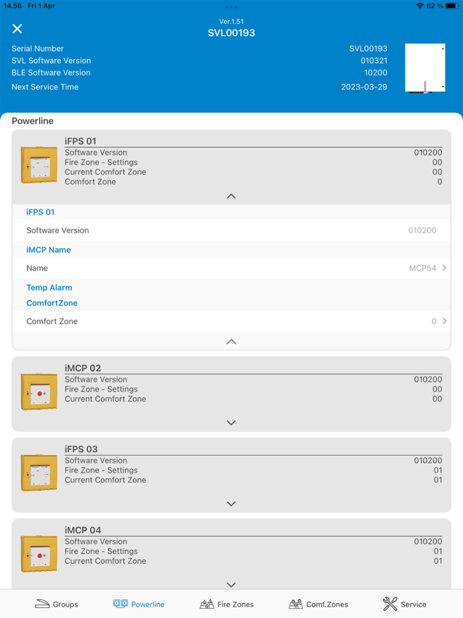Tap the ComfortZone section heading
The height and width of the screenshot is (618, 463).
pyautogui.click(x=52, y=302)
